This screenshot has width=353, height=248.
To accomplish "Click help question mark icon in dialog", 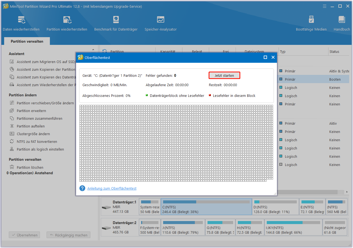I will tap(82, 188).
